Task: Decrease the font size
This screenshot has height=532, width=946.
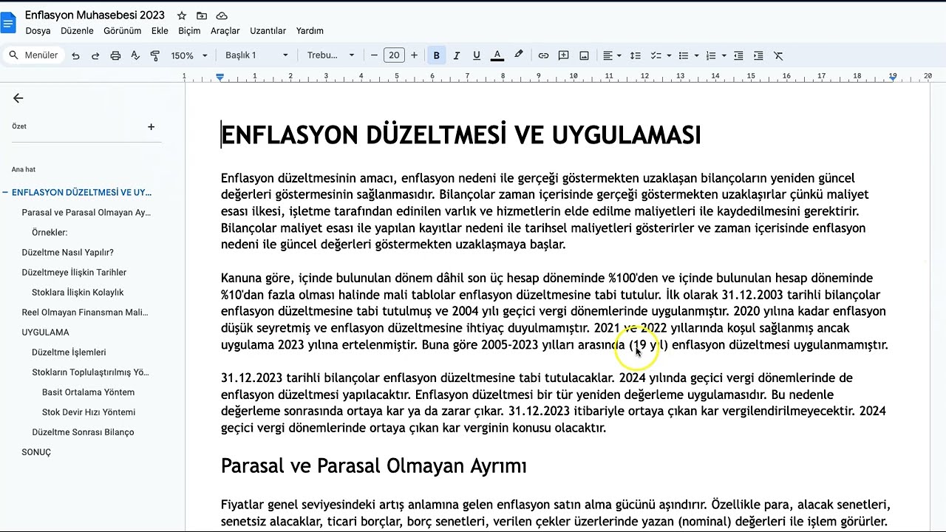Action: coord(374,55)
